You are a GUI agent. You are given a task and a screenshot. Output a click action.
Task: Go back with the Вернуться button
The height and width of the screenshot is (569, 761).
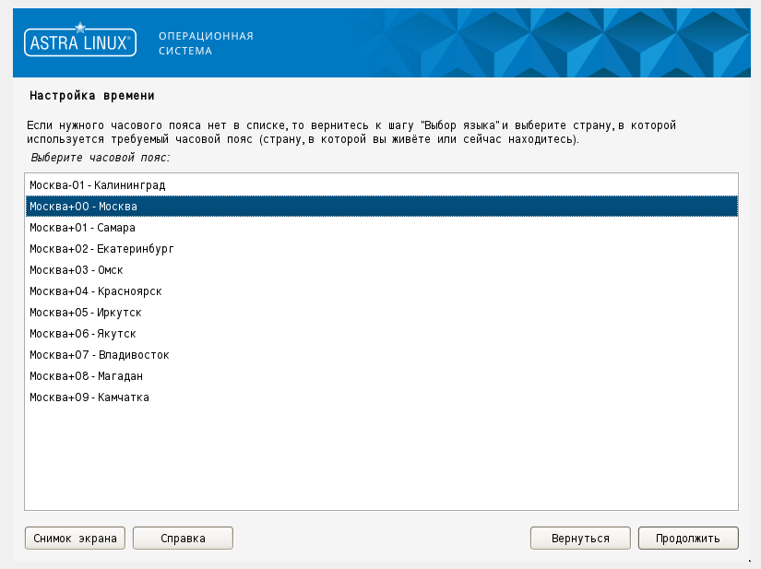(x=580, y=538)
